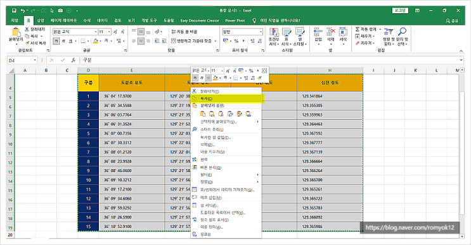The image size is (471, 245).
Task: Click the camera icon in quick access toolbar
Action: click(60, 11)
